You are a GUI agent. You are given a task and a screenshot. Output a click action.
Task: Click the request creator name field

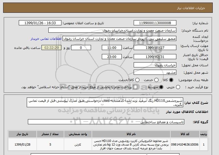coord(119,39)
